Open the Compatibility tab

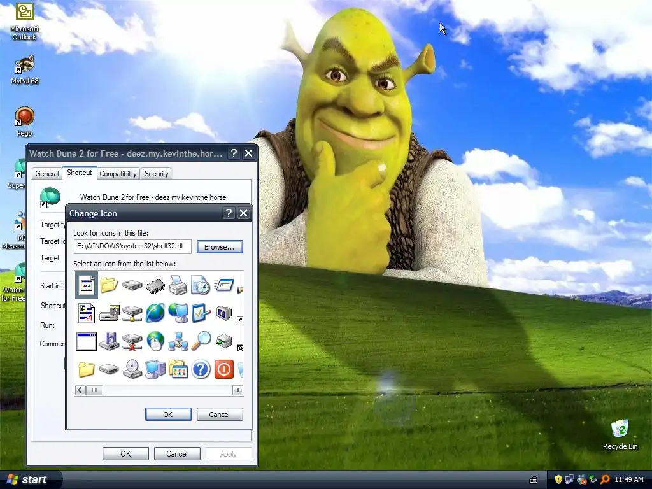pyautogui.click(x=118, y=174)
